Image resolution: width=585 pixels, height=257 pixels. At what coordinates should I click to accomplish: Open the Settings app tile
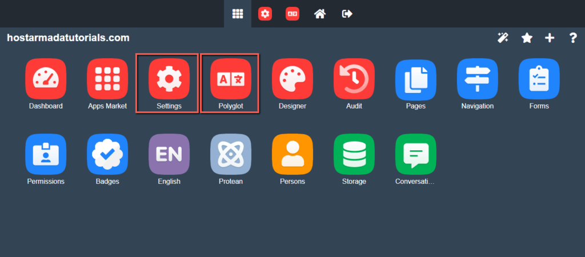point(169,79)
